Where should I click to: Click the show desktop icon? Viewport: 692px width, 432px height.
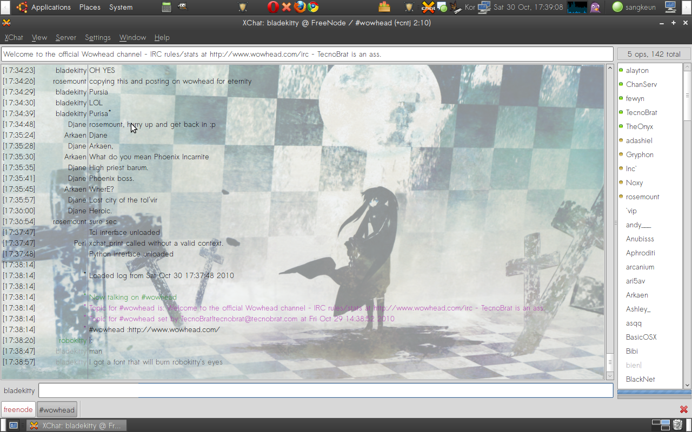point(13,425)
